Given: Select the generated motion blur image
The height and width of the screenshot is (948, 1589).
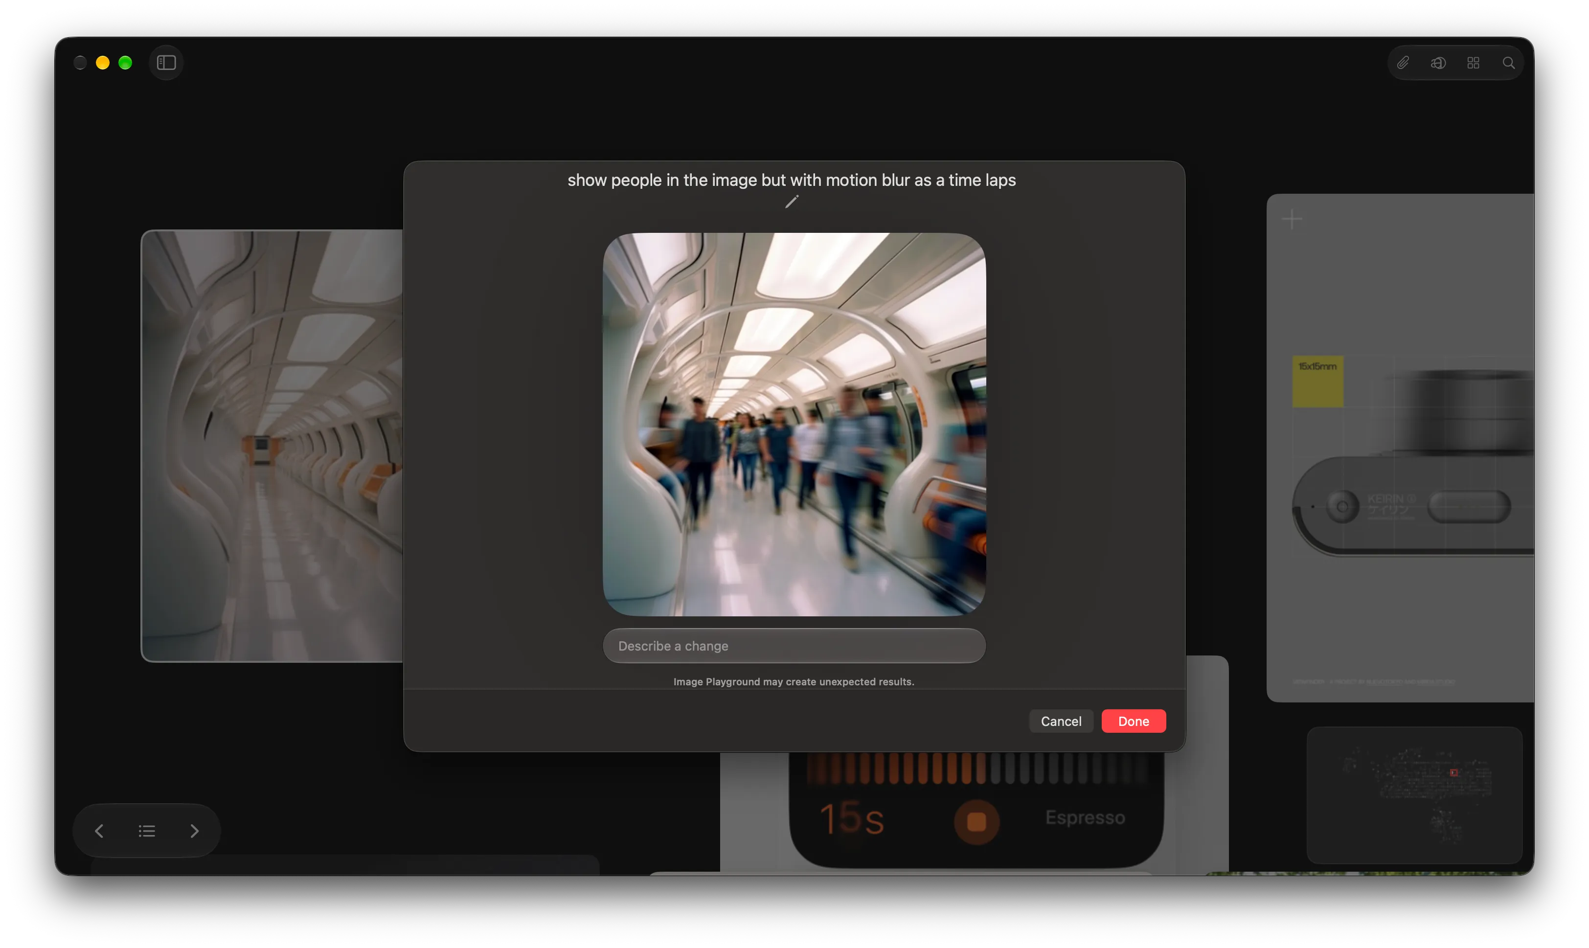Looking at the screenshot, I should [794, 424].
